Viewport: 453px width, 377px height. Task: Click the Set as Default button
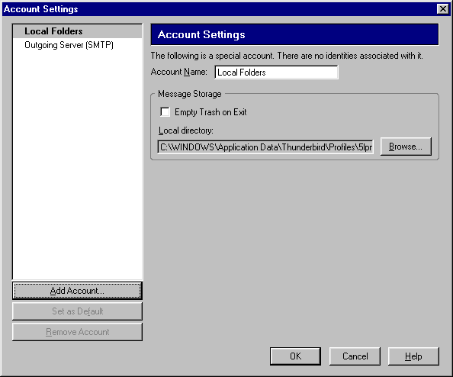pyautogui.click(x=77, y=311)
